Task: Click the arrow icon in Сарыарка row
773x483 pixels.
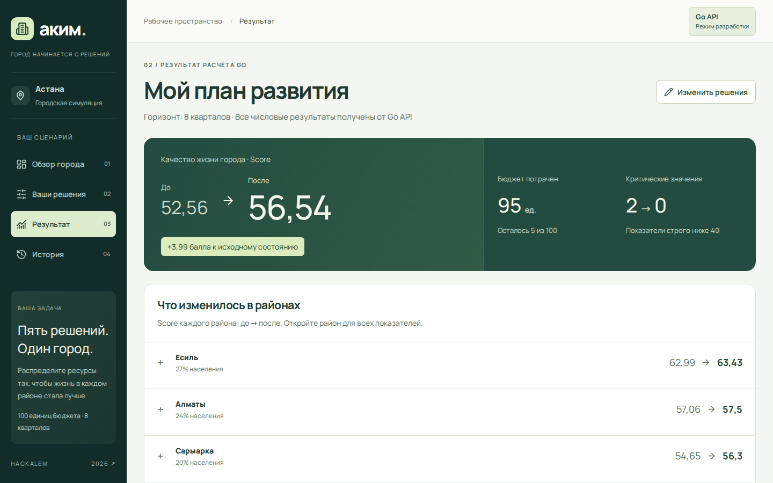Action: [x=712, y=456]
